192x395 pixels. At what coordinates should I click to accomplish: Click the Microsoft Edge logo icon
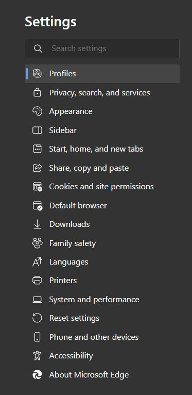pyautogui.click(x=37, y=374)
